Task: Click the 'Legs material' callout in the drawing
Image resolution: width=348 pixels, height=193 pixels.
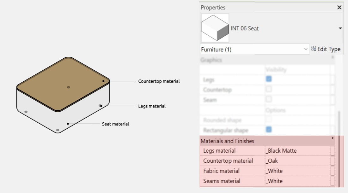Action: click(152, 106)
